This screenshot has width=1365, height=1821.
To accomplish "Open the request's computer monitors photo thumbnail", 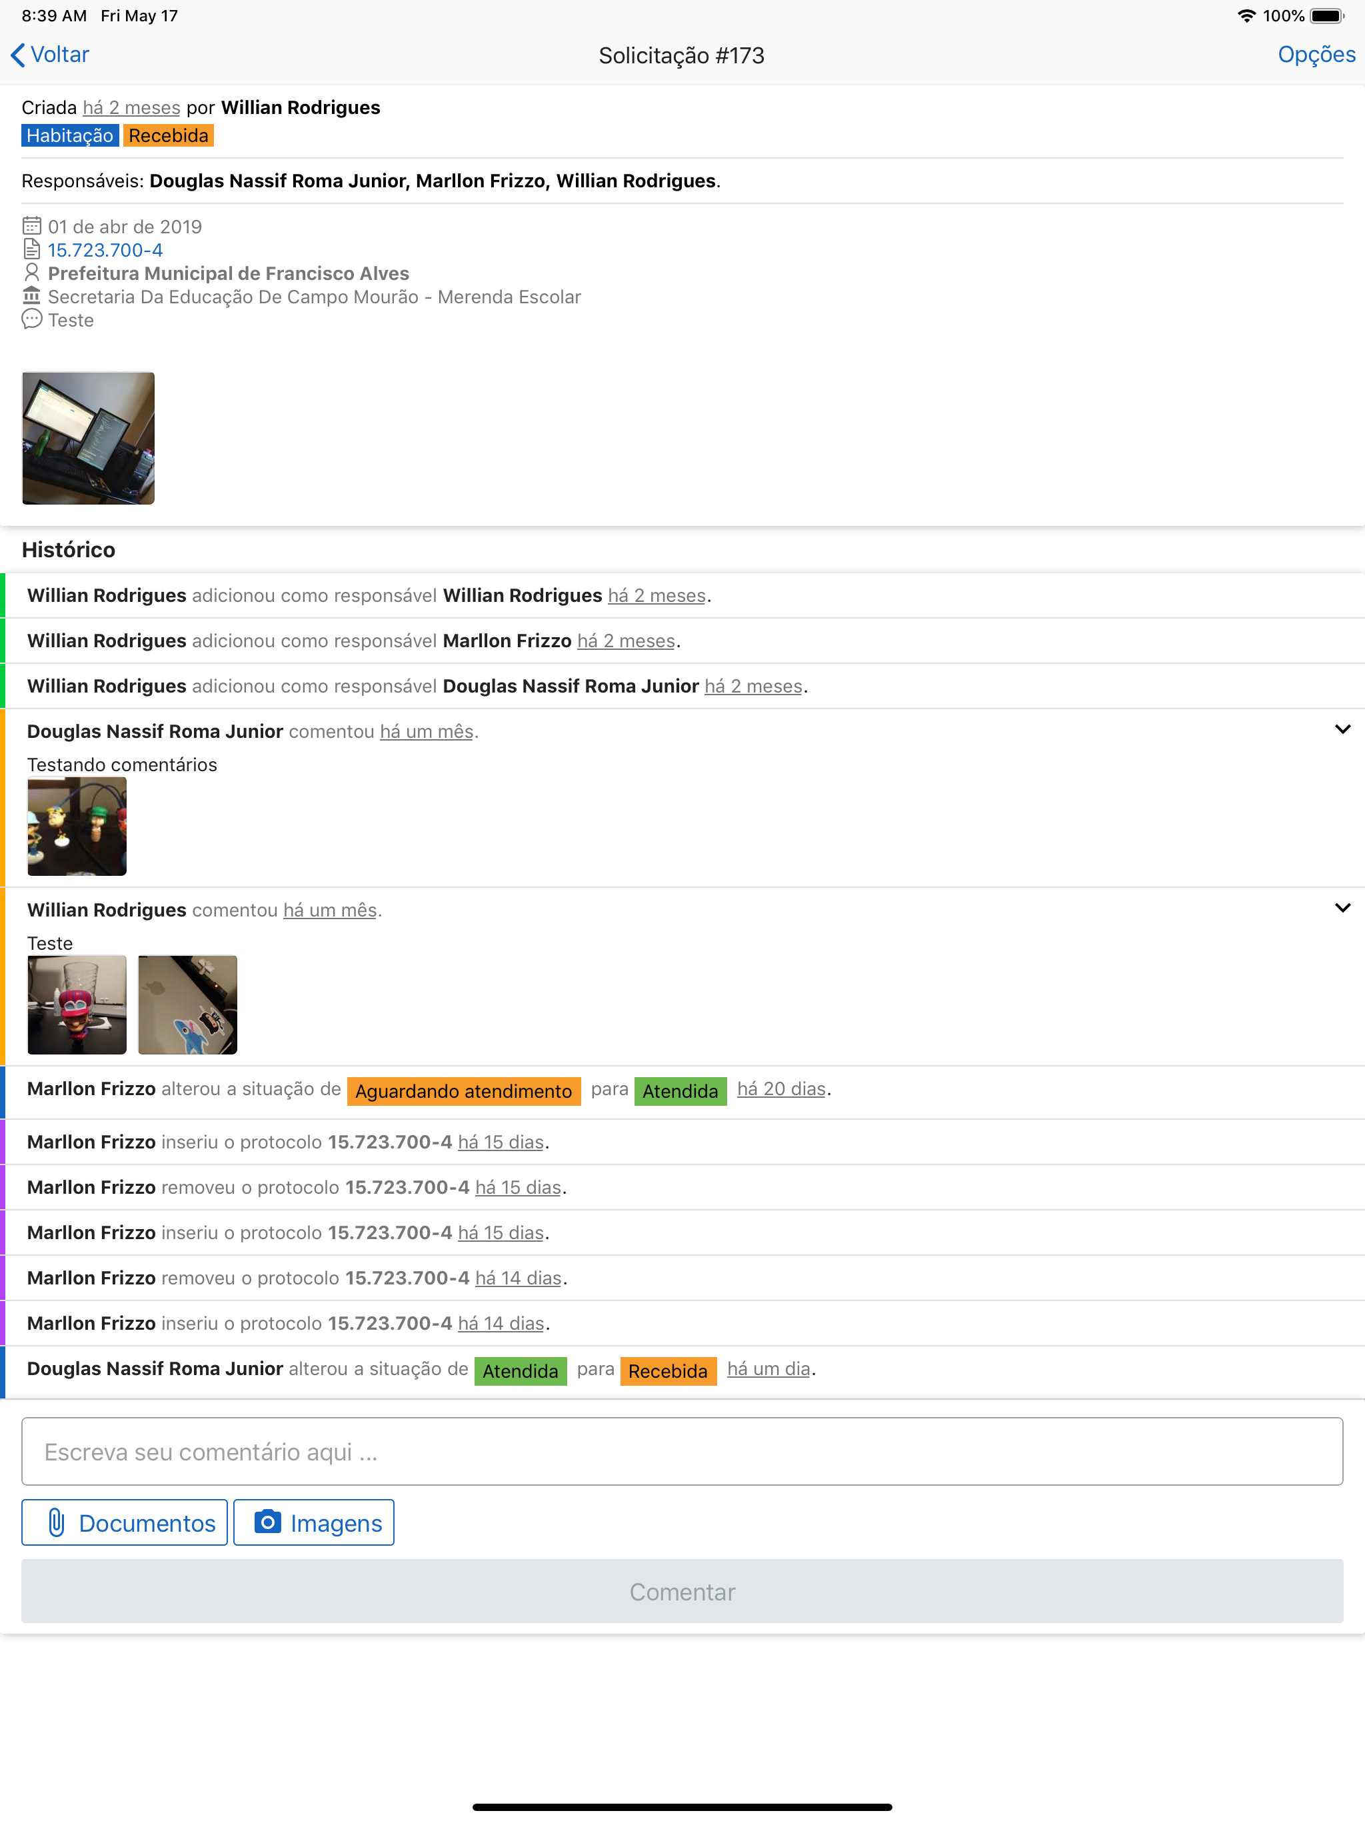I will tap(88, 438).
